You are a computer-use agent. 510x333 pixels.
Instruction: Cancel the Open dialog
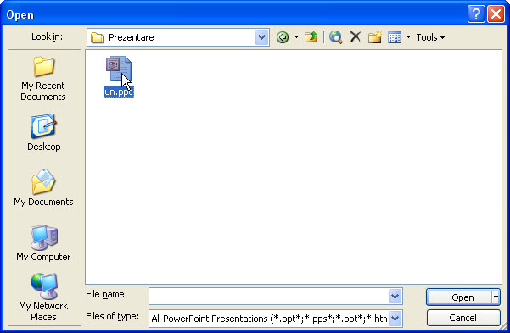pos(463,318)
